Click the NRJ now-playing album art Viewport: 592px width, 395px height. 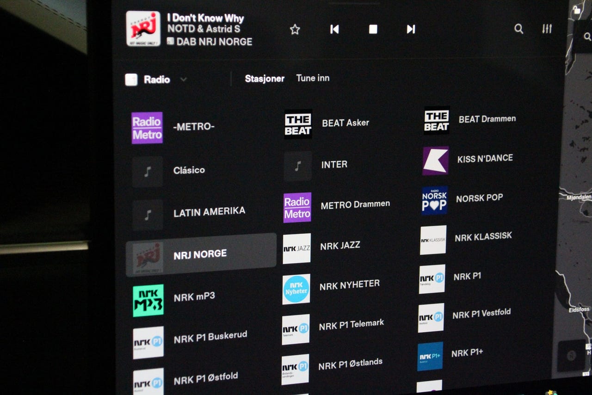[x=143, y=29]
